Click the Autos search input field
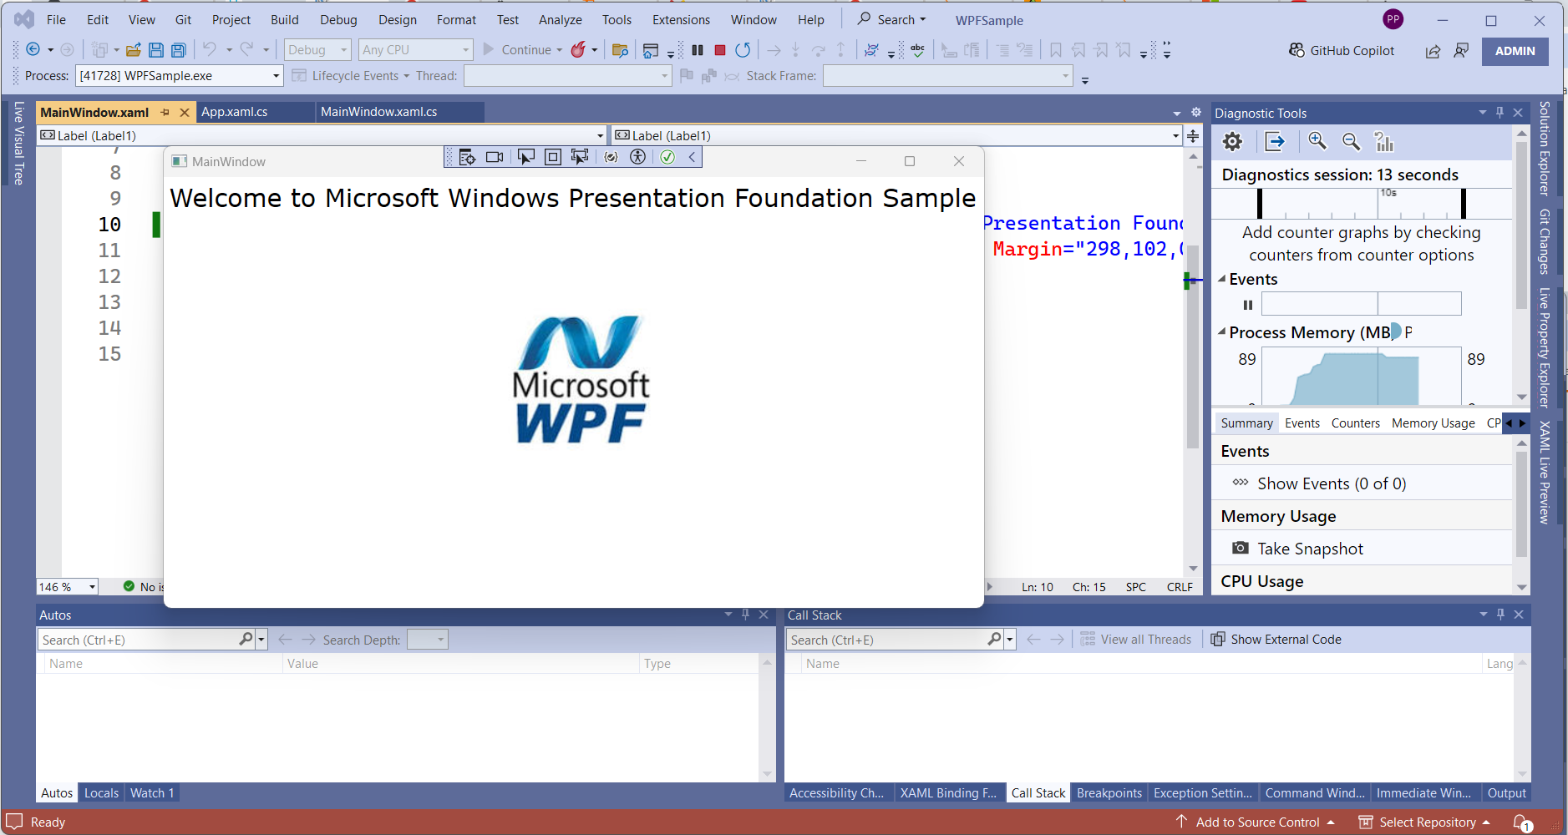 tap(138, 640)
